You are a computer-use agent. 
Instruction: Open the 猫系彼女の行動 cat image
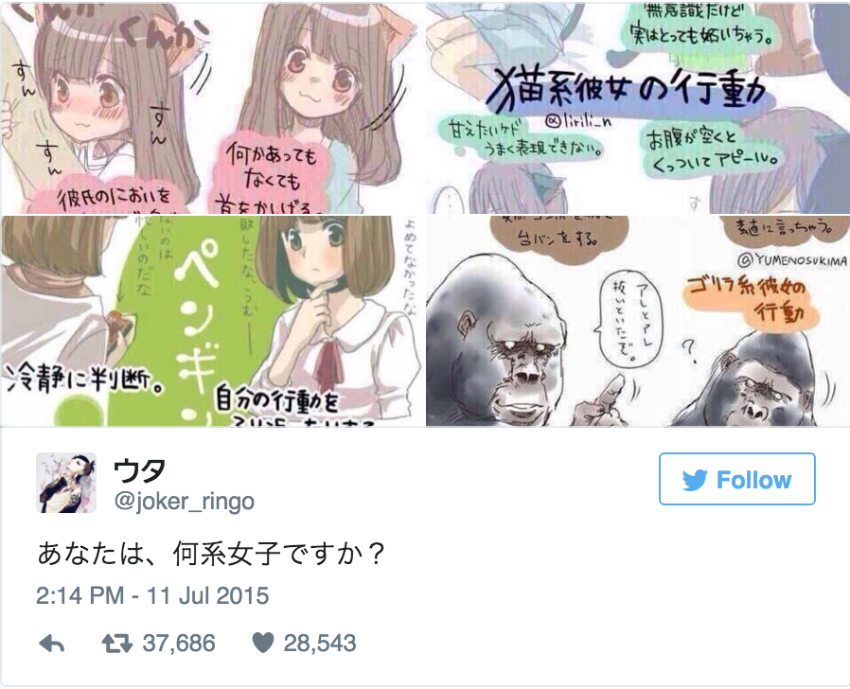tap(638, 109)
